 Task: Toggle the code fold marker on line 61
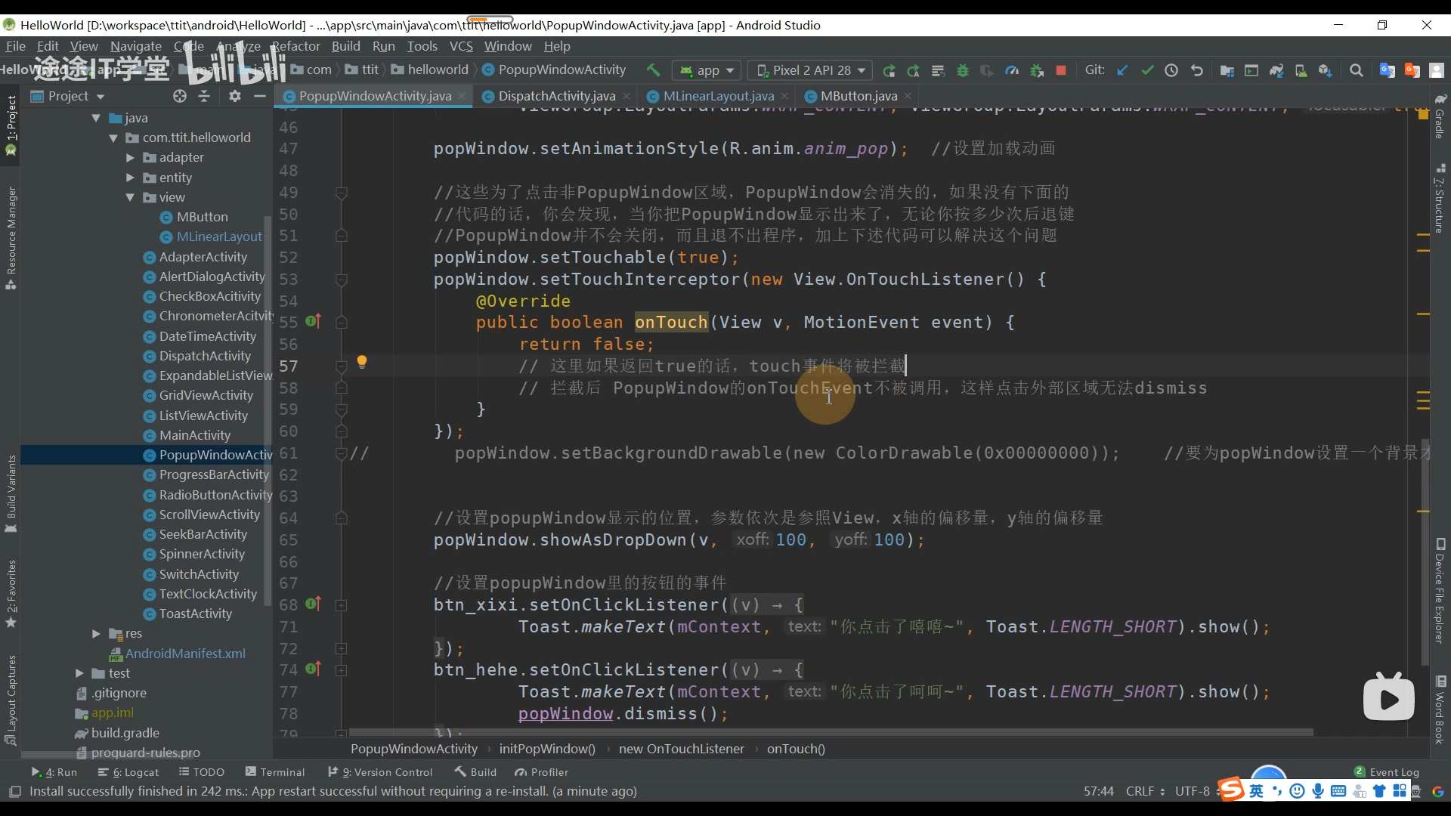pyautogui.click(x=342, y=453)
